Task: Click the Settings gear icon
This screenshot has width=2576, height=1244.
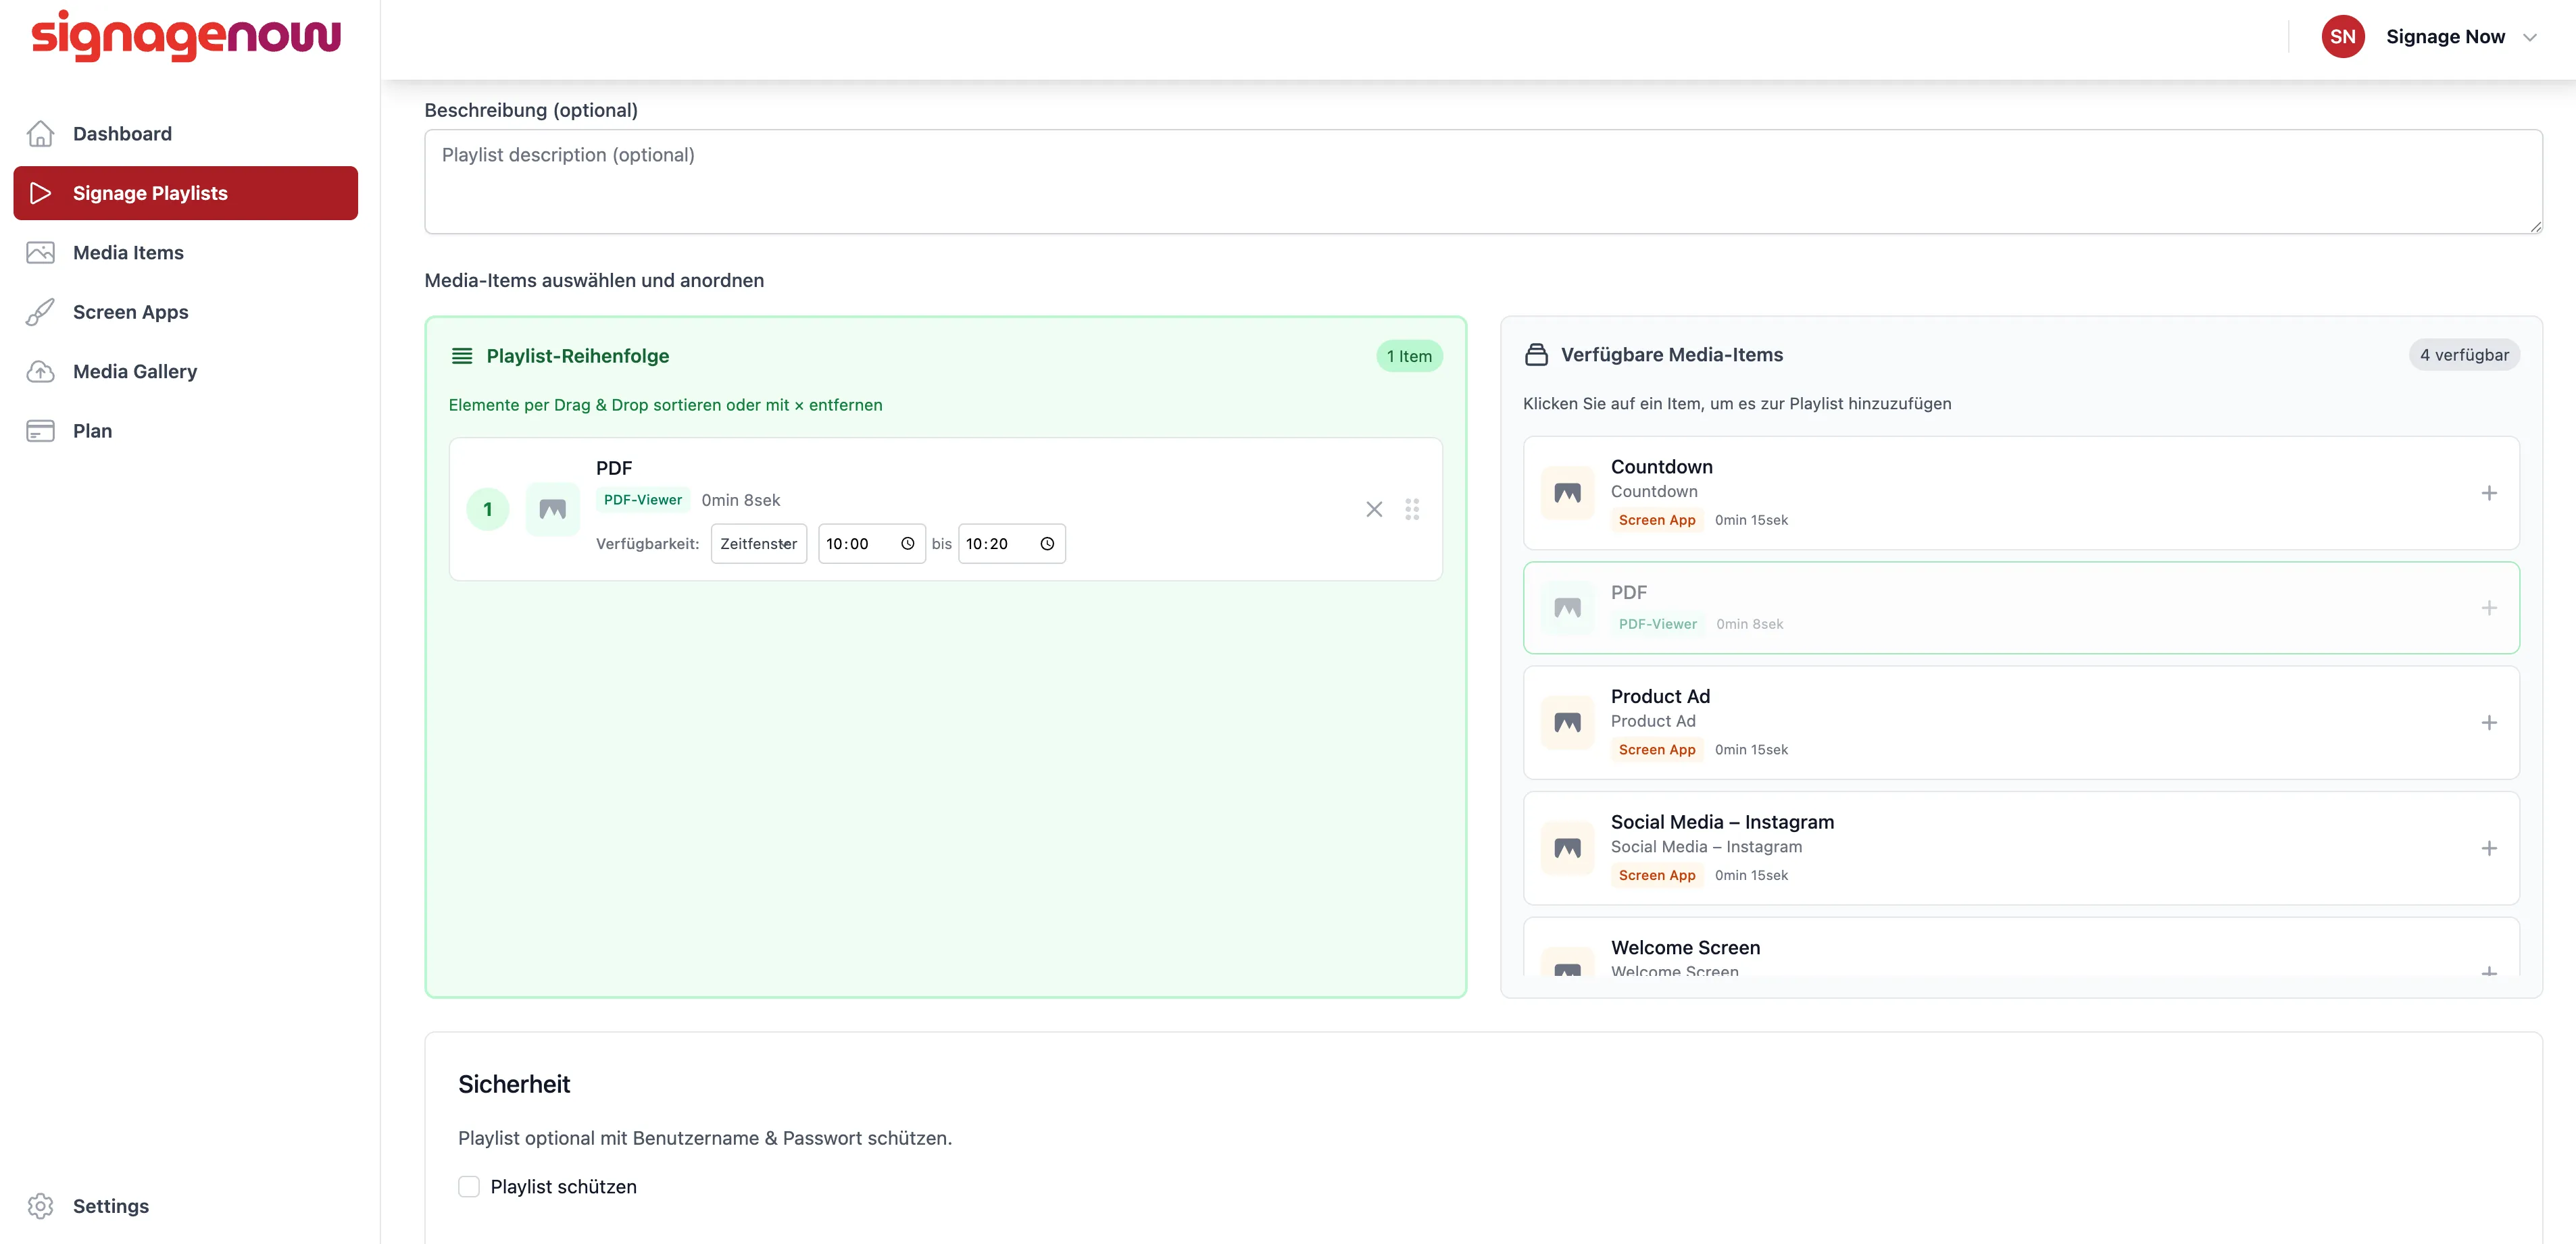Action: [40, 1206]
